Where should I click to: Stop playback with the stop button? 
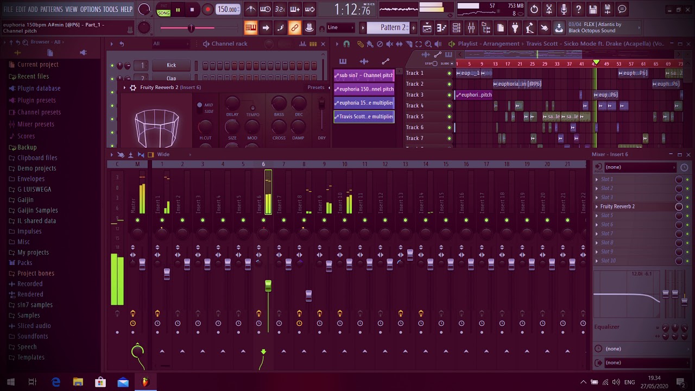pos(192,9)
